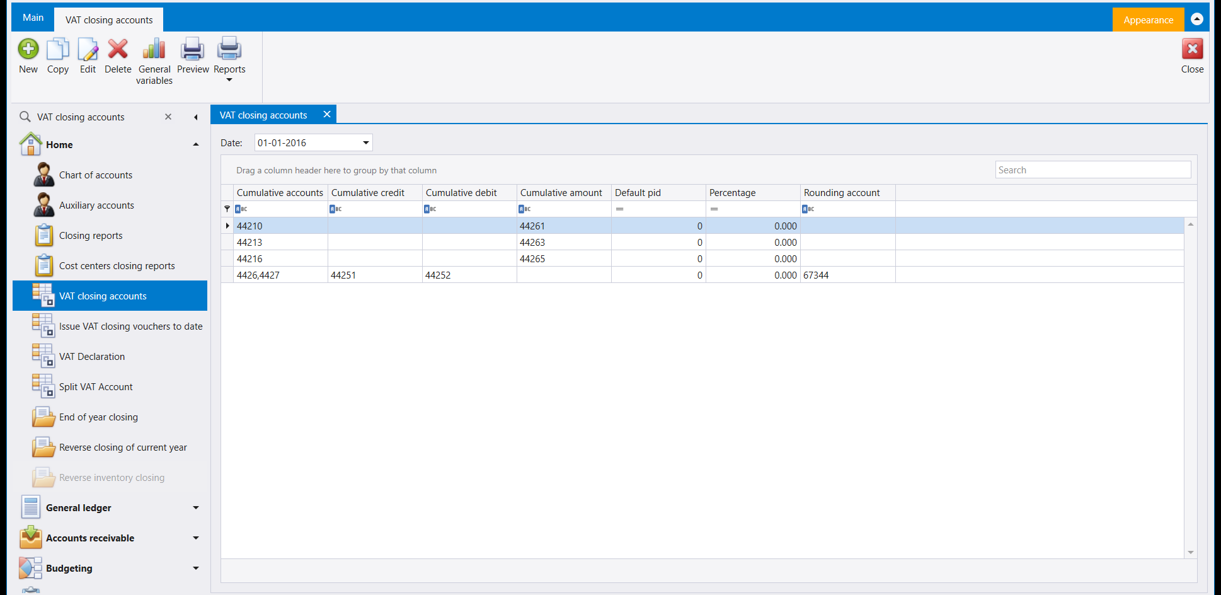Open Cost centers closing reports
Viewport: 1221px width, 595px height.
point(117,266)
